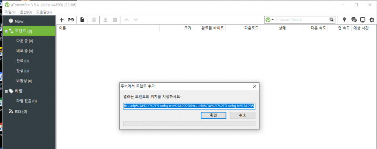The image size is (377, 149).
Task: Click the remote monitor icon
Action: click(362, 20)
